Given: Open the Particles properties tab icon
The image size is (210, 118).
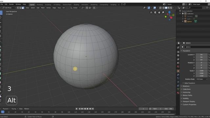Looking at the screenshot, I should click(178, 78).
